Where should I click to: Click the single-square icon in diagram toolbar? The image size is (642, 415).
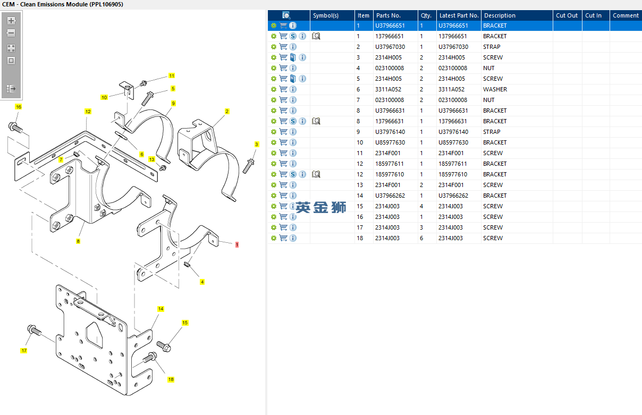(11, 61)
